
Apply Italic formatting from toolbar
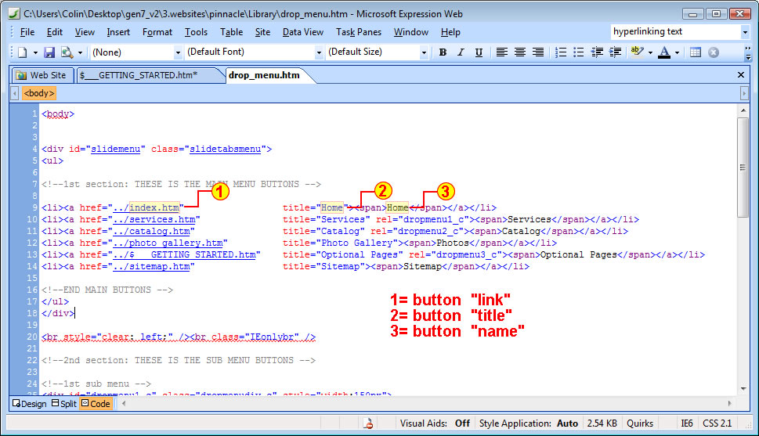click(x=459, y=52)
